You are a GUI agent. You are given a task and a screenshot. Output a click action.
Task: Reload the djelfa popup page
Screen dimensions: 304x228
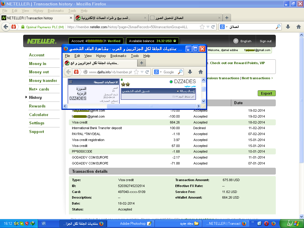pyautogui.click(x=147, y=72)
